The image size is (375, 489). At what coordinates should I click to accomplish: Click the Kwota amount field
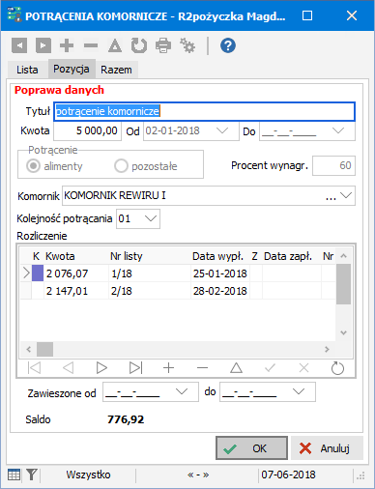[87, 130]
